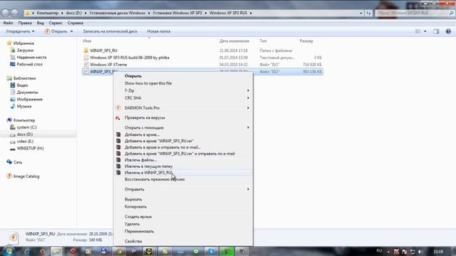Click the Explorer back navigation button

5,13
